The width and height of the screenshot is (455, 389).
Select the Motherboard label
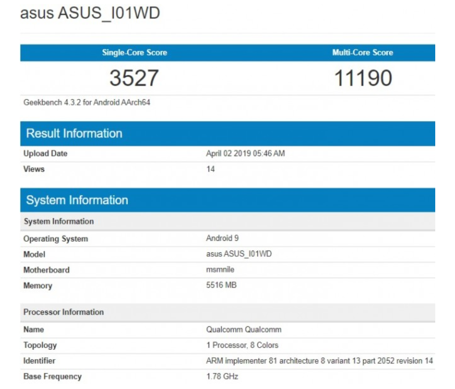(46, 270)
